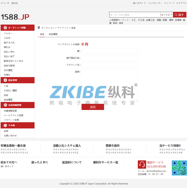This screenshot has height=188, width=187.
Task: Click the 自動入札システム導入 feature heading
Action: click(x=67, y=146)
